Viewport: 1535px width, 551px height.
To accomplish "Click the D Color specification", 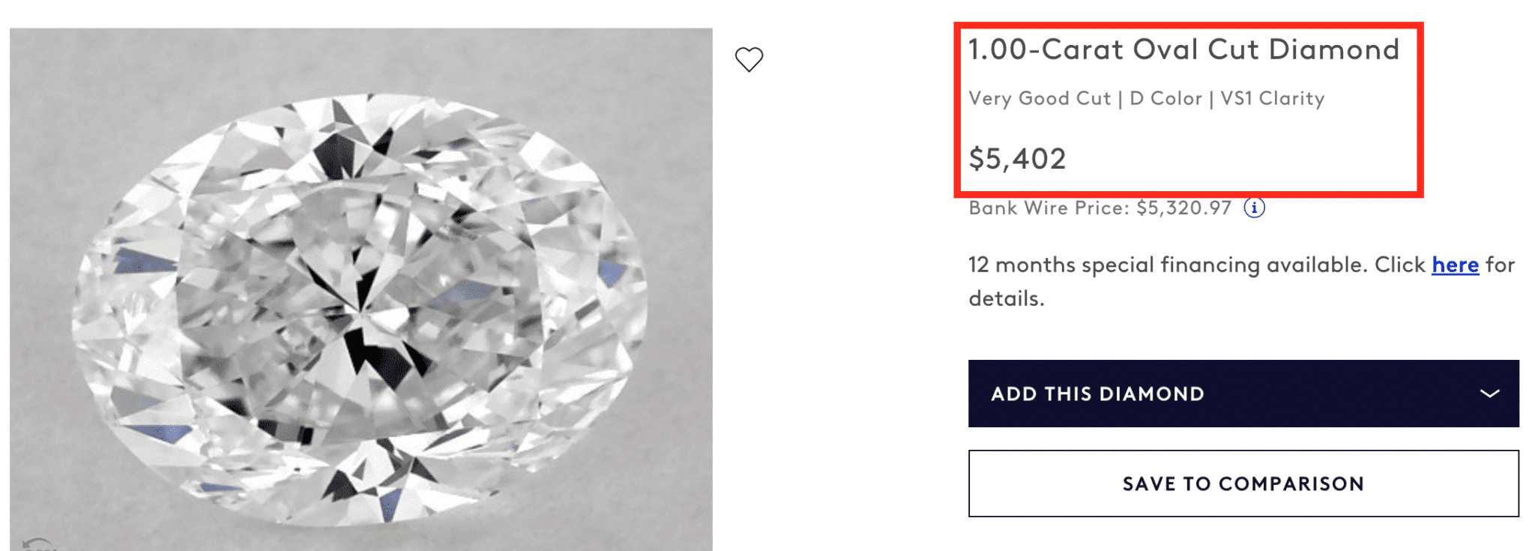I will point(1165,98).
